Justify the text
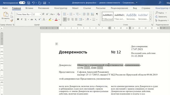This screenshot has height=95, width=170. [76, 19]
